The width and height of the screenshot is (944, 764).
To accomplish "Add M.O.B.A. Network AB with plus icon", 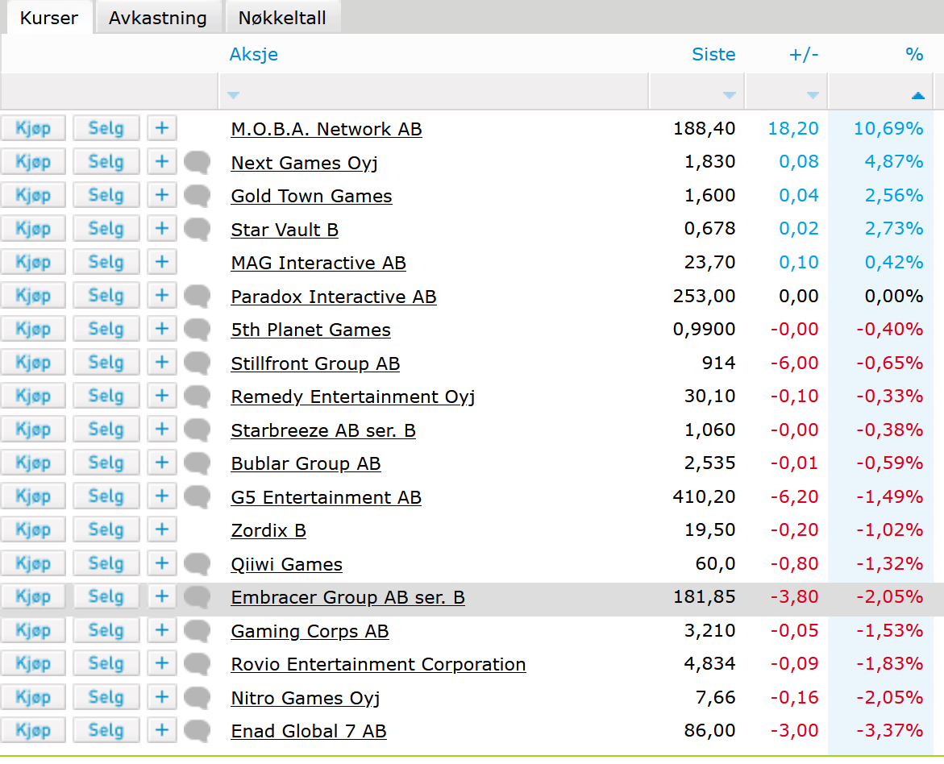I will (x=162, y=128).
